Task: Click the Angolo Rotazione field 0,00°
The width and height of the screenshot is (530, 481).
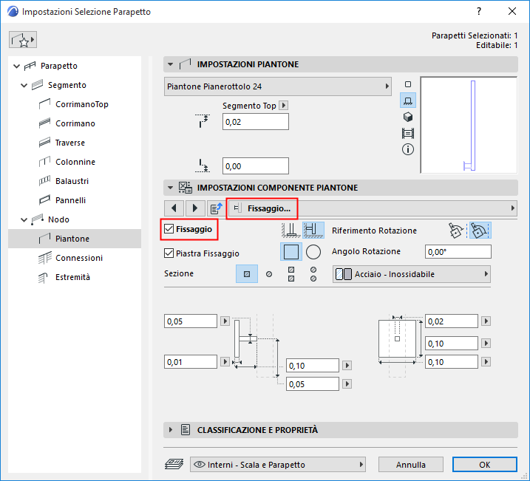Action: (x=458, y=252)
